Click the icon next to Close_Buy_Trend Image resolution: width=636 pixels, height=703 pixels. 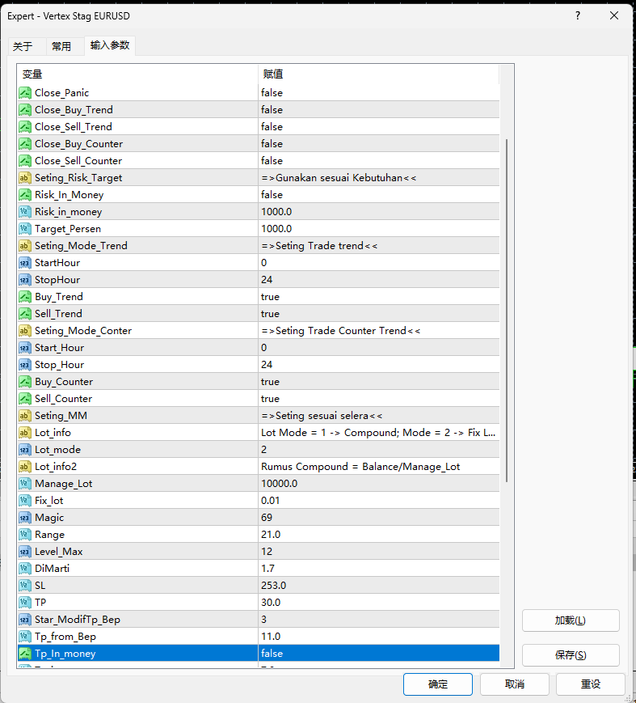coord(25,110)
